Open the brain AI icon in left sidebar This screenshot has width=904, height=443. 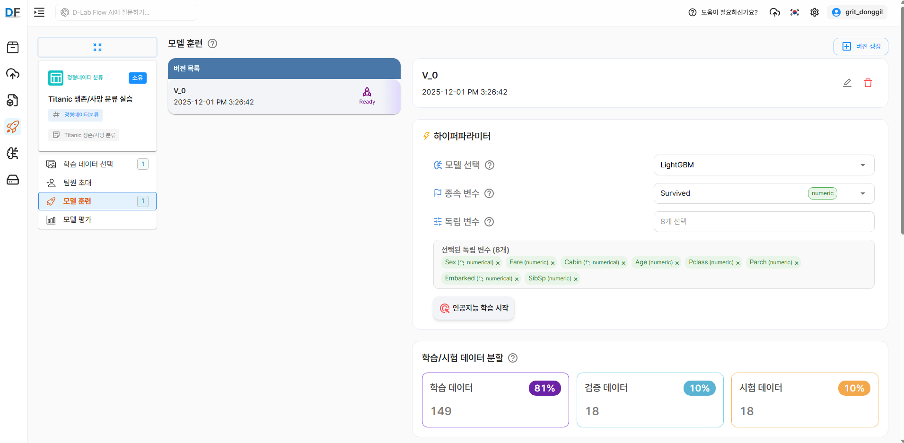13,153
